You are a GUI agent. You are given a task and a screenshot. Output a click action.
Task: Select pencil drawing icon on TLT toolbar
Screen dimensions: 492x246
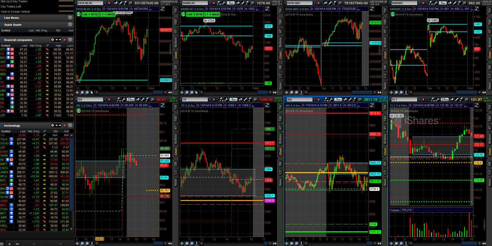457,100
